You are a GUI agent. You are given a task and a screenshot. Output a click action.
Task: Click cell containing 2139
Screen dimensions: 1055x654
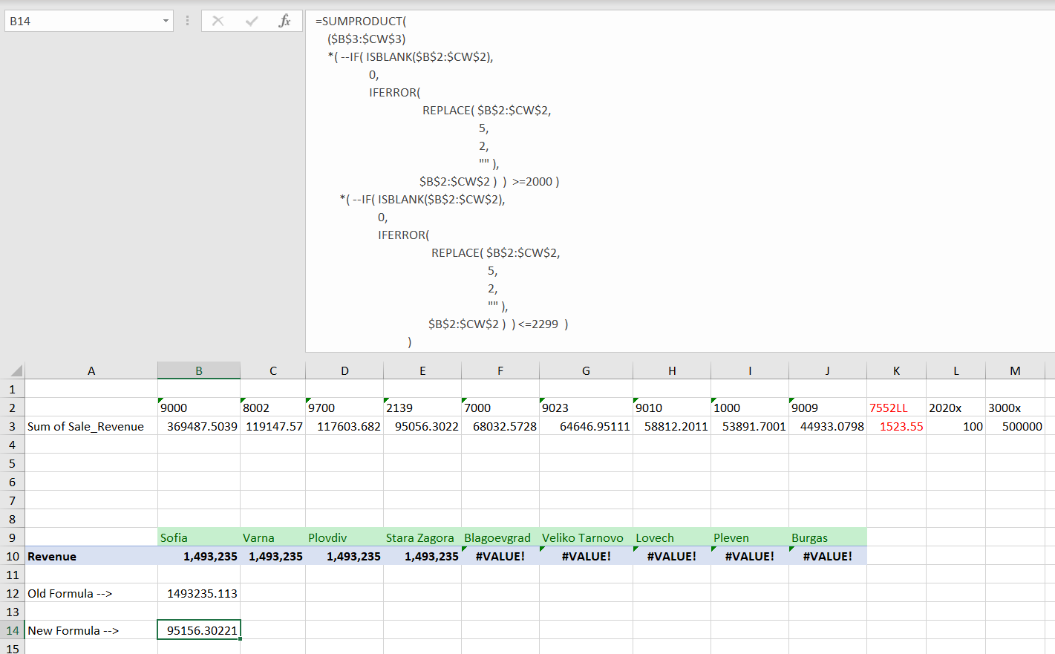coord(422,408)
